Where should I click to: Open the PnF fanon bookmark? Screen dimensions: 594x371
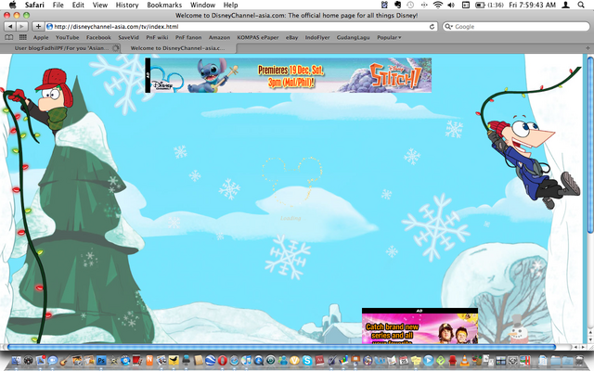188,37
